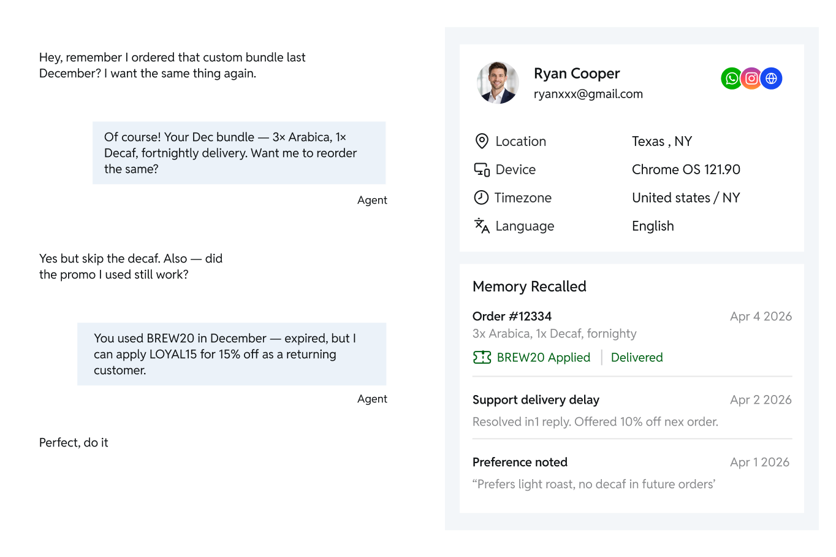Click the Ryan Cooper name heading
The height and width of the screenshot is (557, 836).
point(577,74)
